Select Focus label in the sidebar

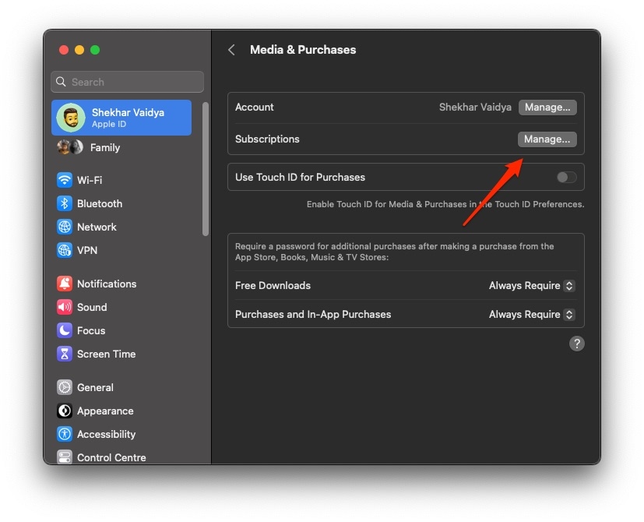click(91, 330)
